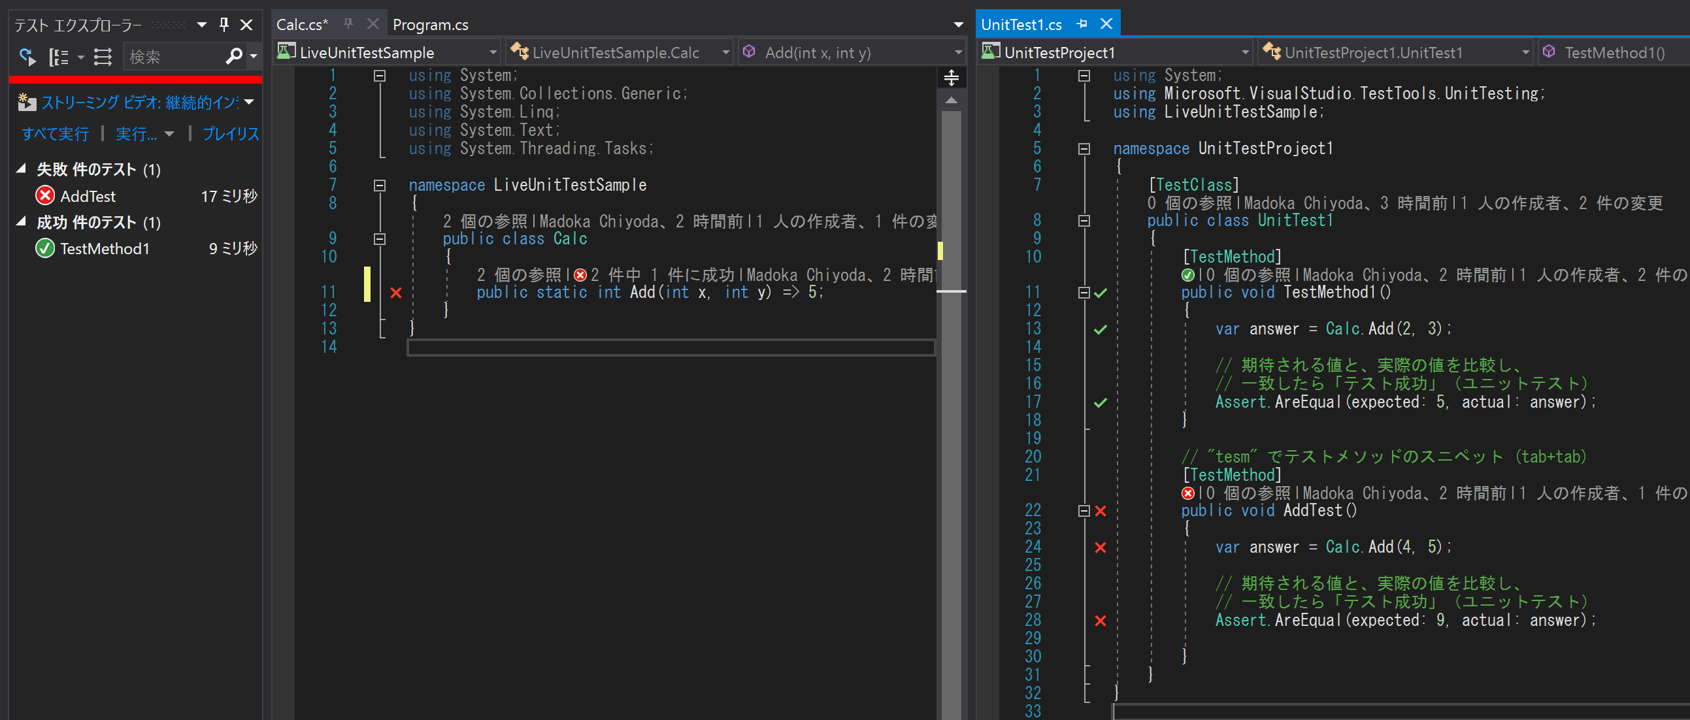Viewport: 1690px width, 720px height.
Task: Open the 実行... run dropdown arrow
Action: click(x=169, y=134)
